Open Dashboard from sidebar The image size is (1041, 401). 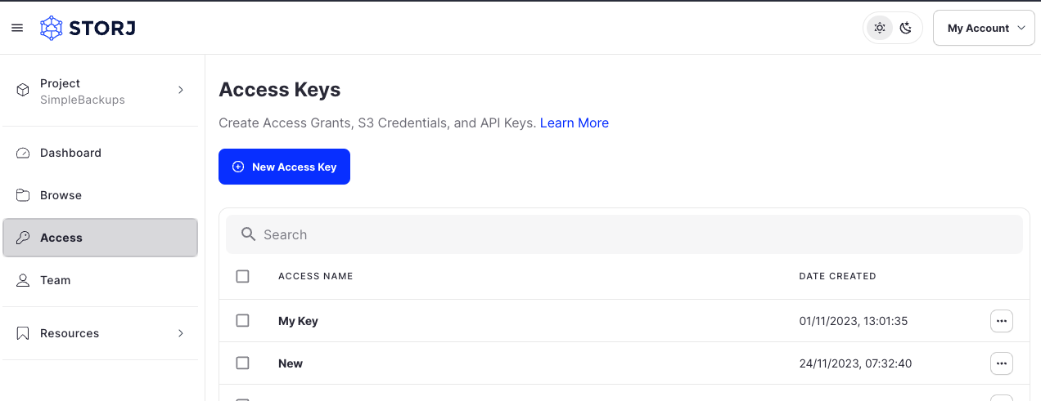coord(70,153)
